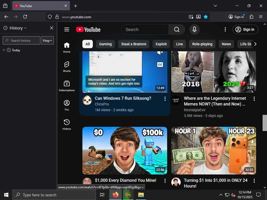This screenshot has height=200, width=267.
Task: Close the YouTube tab
Action: [x=66, y=6]
